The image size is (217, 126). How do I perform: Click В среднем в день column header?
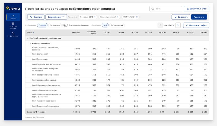click(92, 33)
